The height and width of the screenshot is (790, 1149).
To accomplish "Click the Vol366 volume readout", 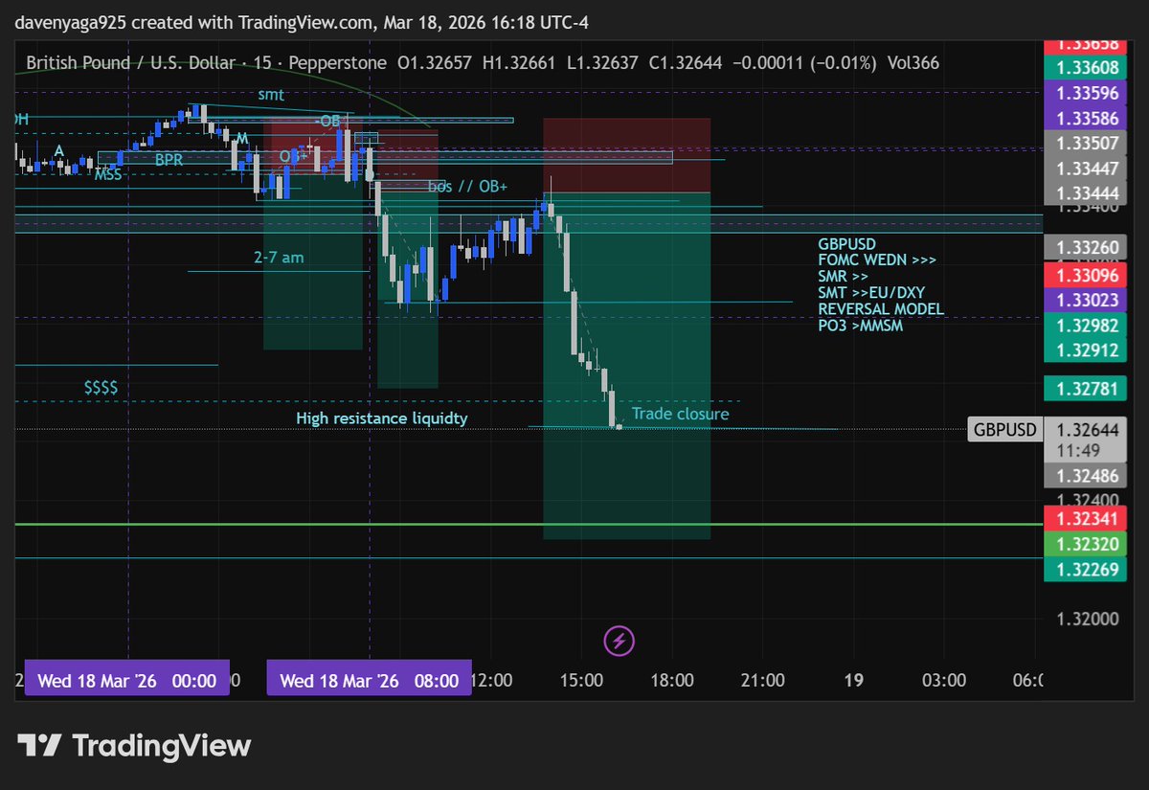I will point(912,63).
